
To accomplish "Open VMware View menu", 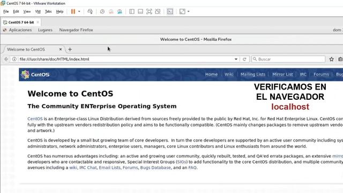I will [x=27, y=11].
